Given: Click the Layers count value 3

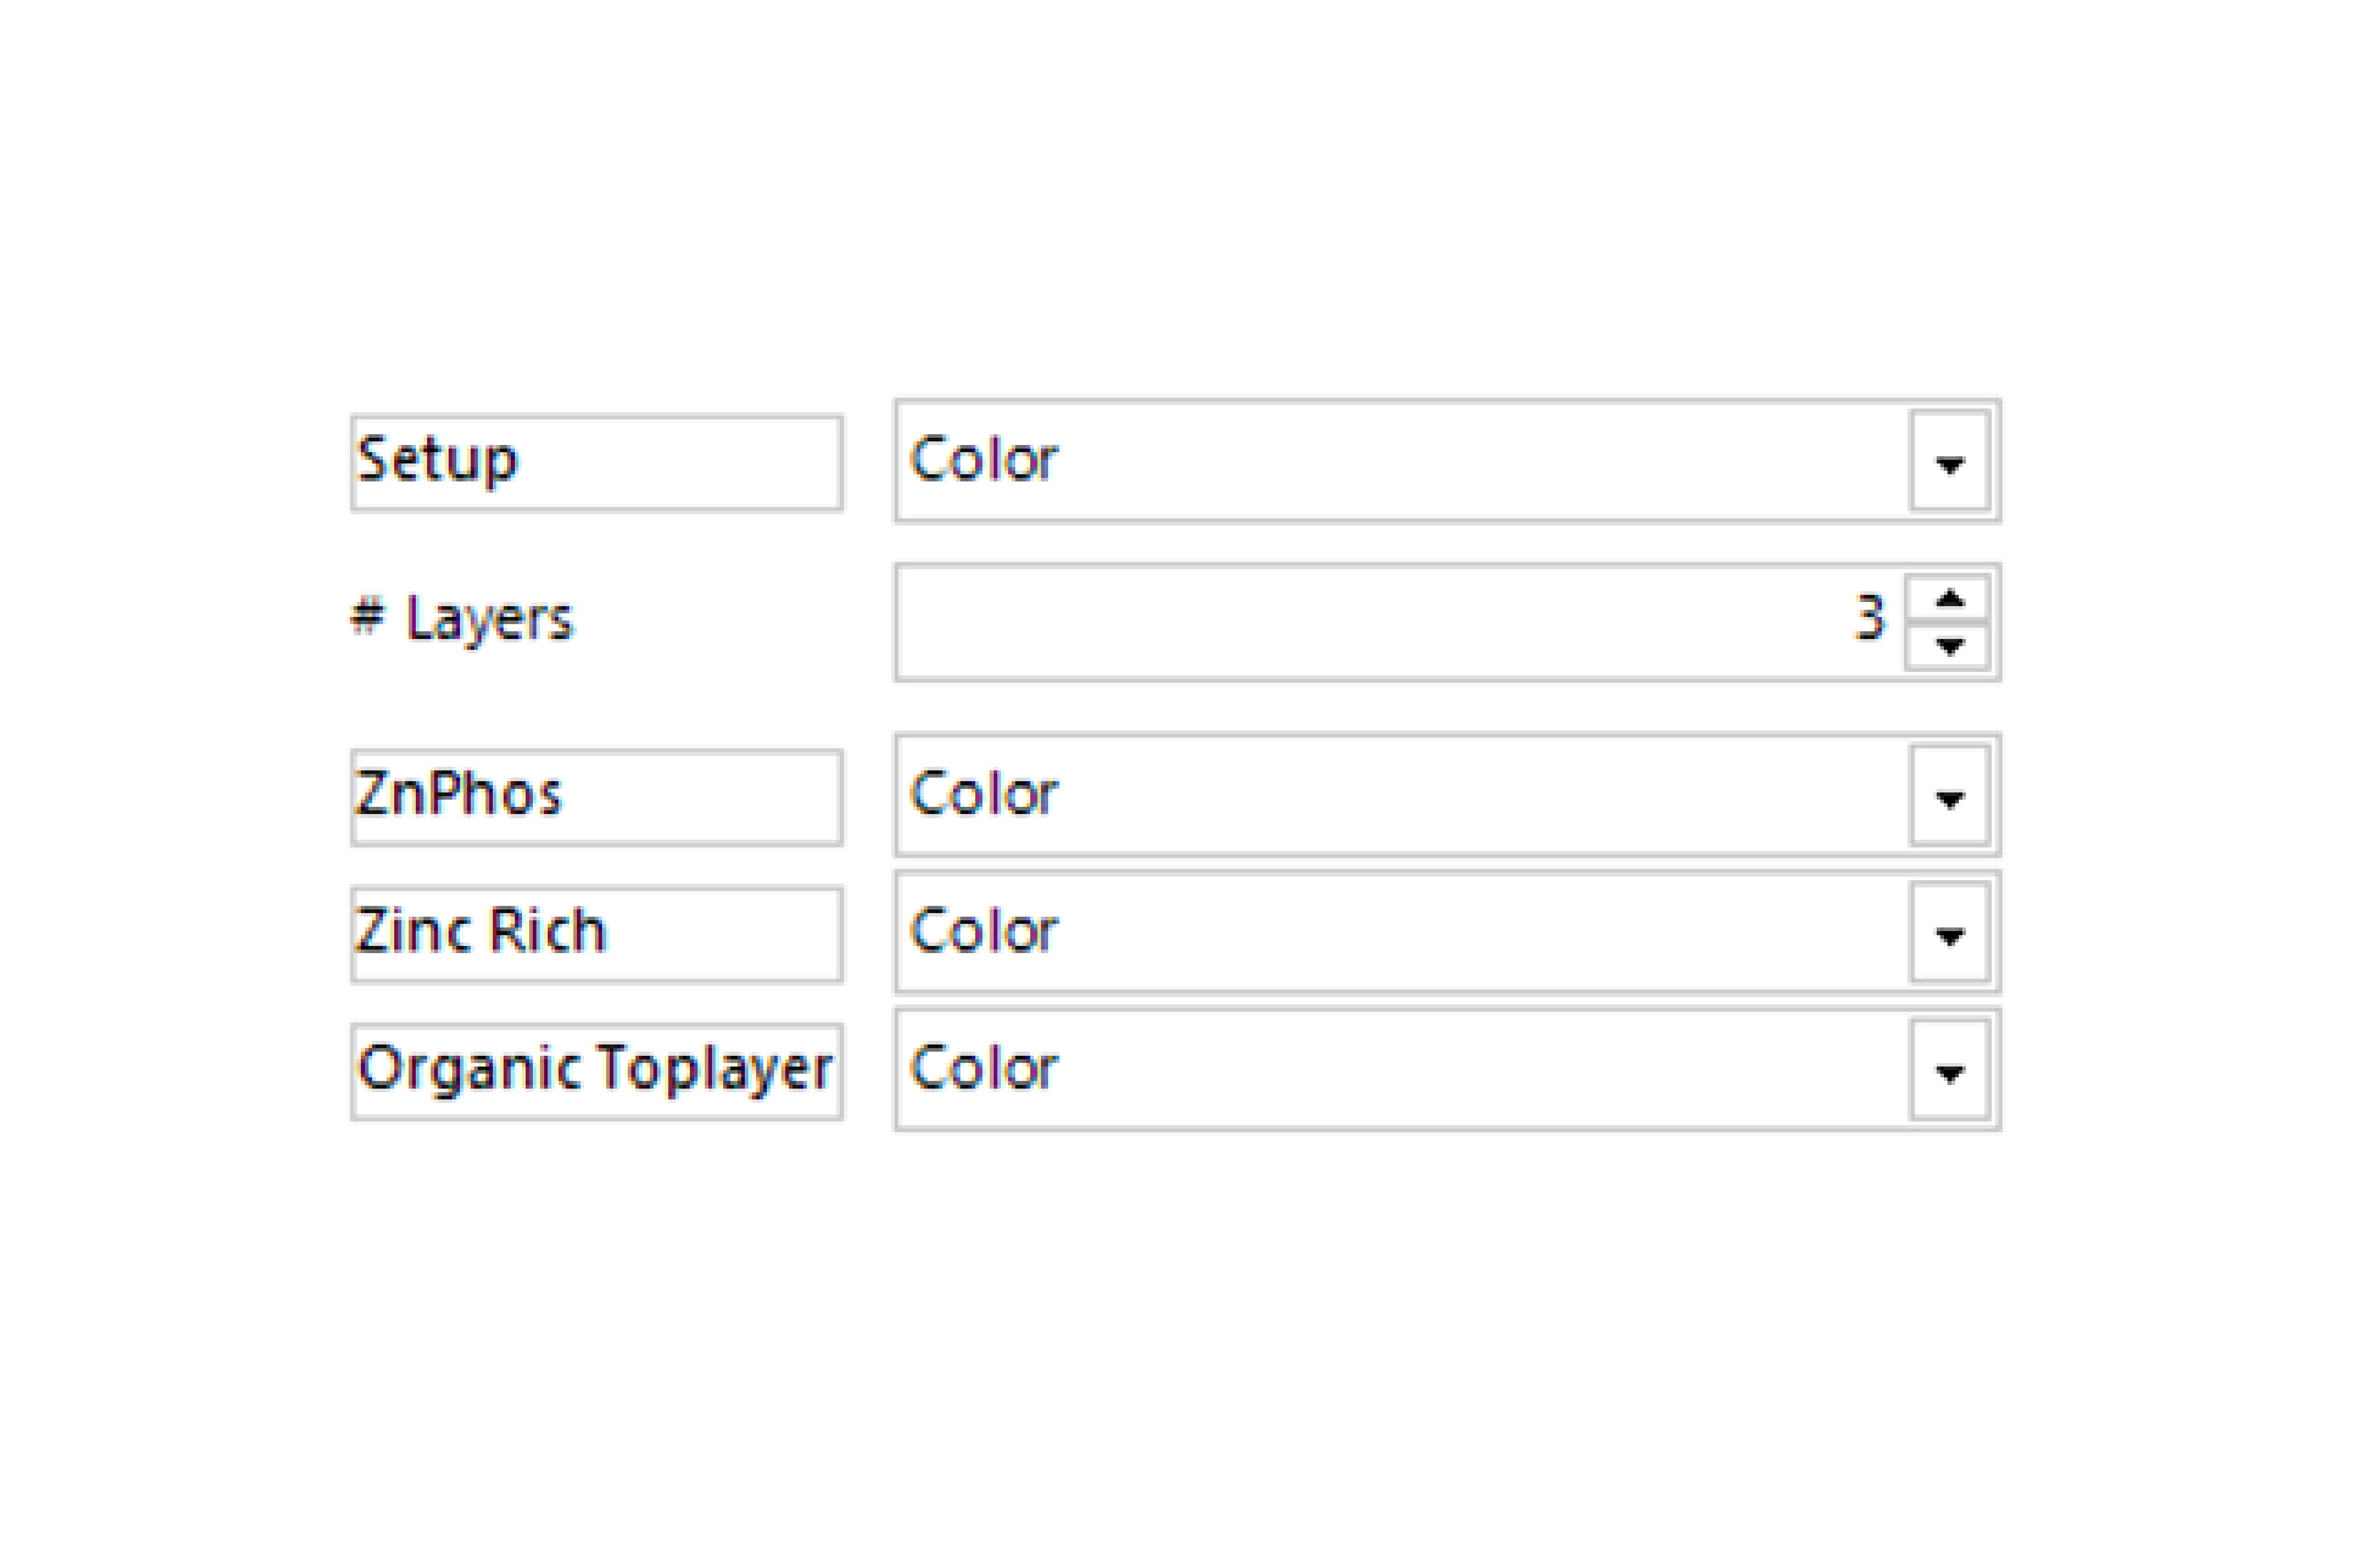Looking at the screenshot, I should 1868,618.
